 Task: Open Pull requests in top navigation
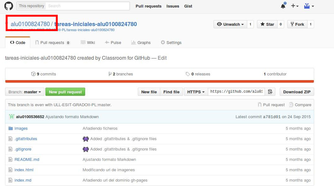(x=149, y=6)
